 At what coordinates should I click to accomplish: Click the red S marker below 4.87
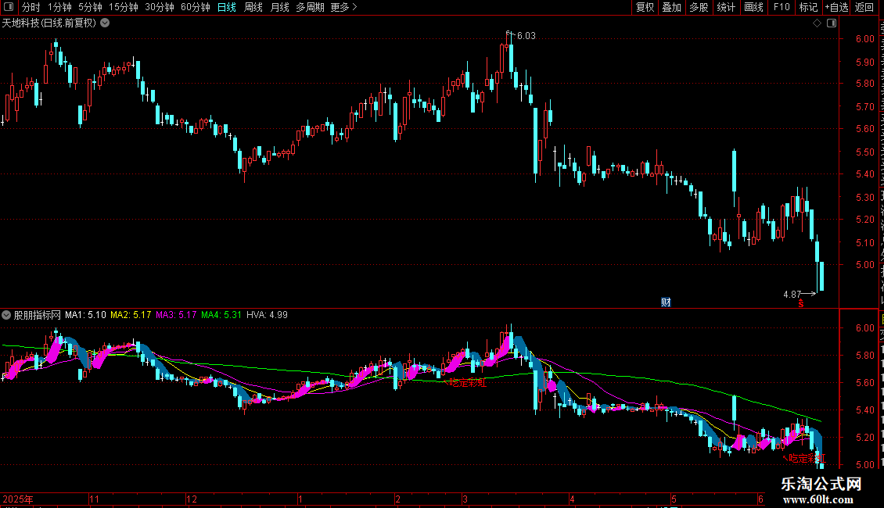(x=800, y=304)
